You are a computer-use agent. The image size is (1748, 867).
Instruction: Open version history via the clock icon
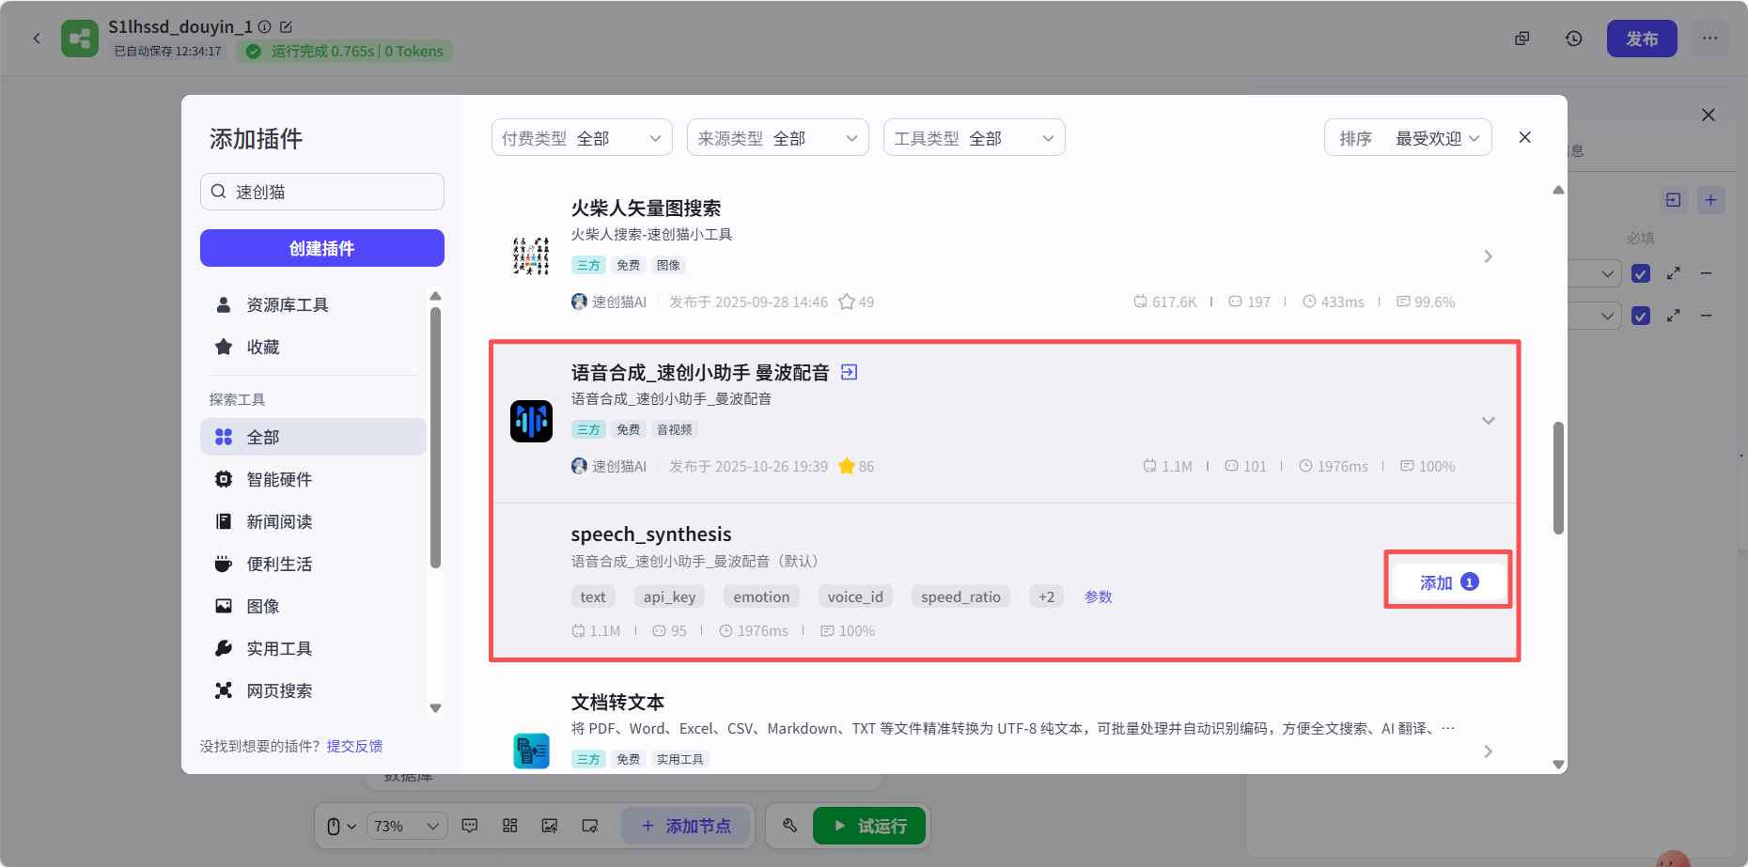tap(1573, 39)
